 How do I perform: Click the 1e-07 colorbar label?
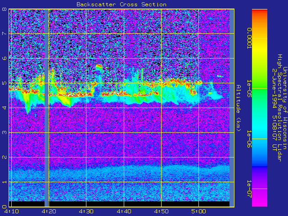[249, 189]
